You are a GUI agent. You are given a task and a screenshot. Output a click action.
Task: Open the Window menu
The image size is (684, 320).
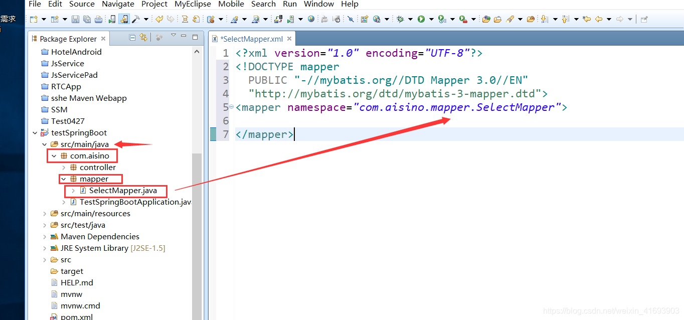[319, 4]
